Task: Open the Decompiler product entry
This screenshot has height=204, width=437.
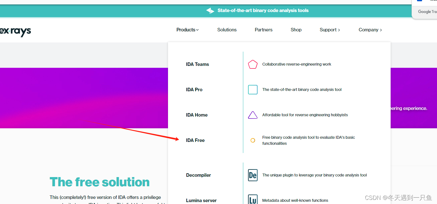Action: [x=198, y=175]
